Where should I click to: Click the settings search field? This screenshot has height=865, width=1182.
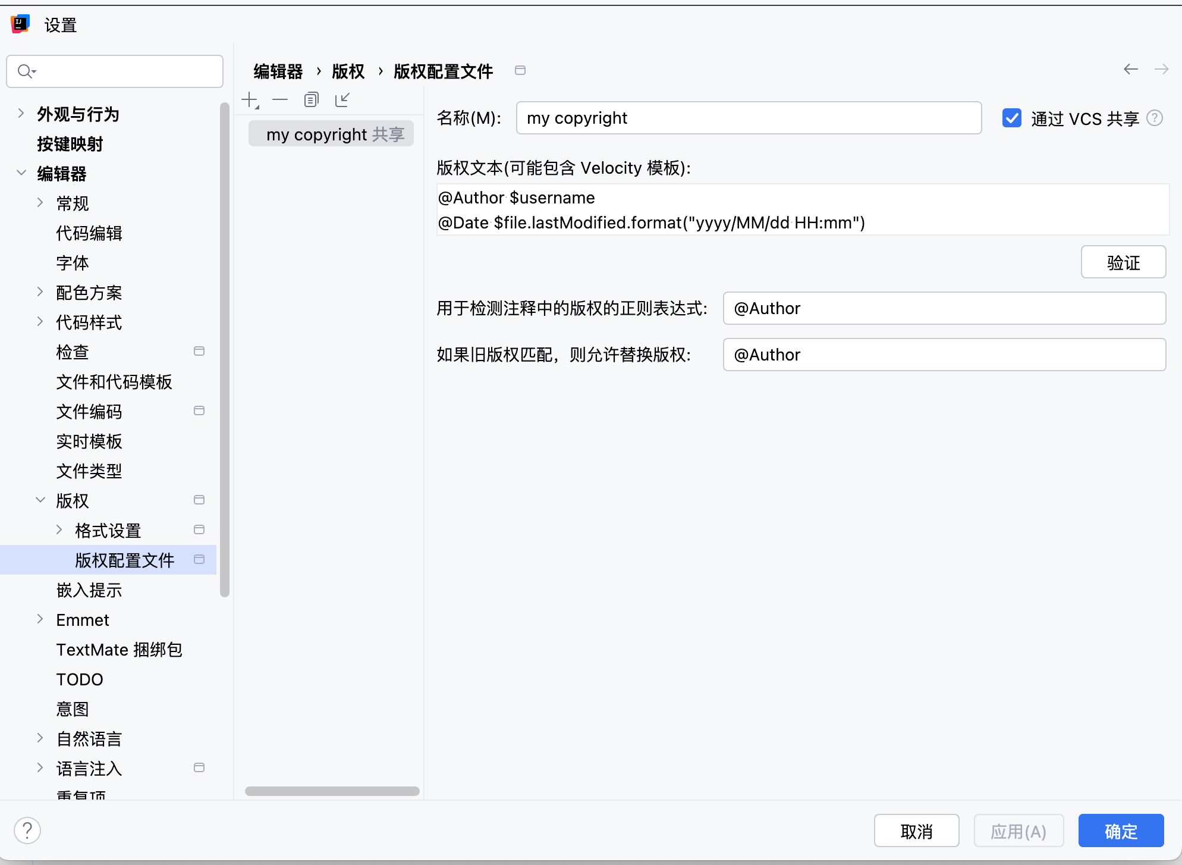(x=125, y=71)
